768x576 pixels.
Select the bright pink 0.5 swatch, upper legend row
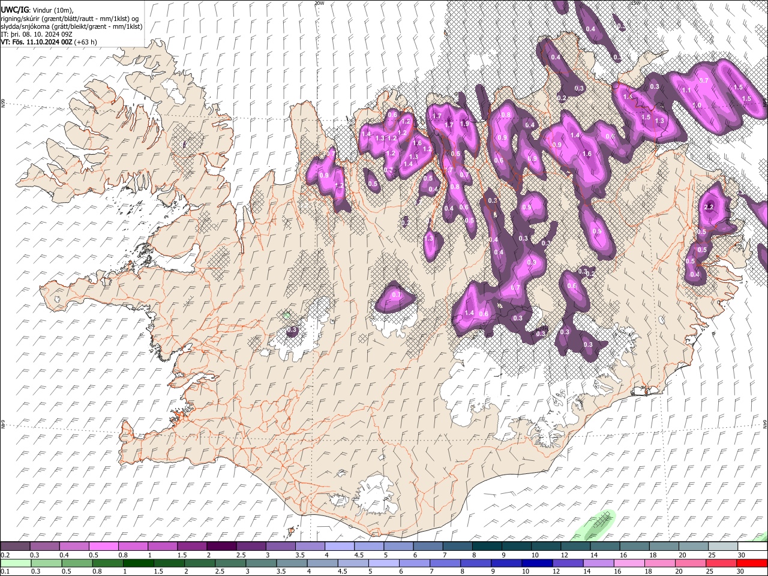pos(104,546)
